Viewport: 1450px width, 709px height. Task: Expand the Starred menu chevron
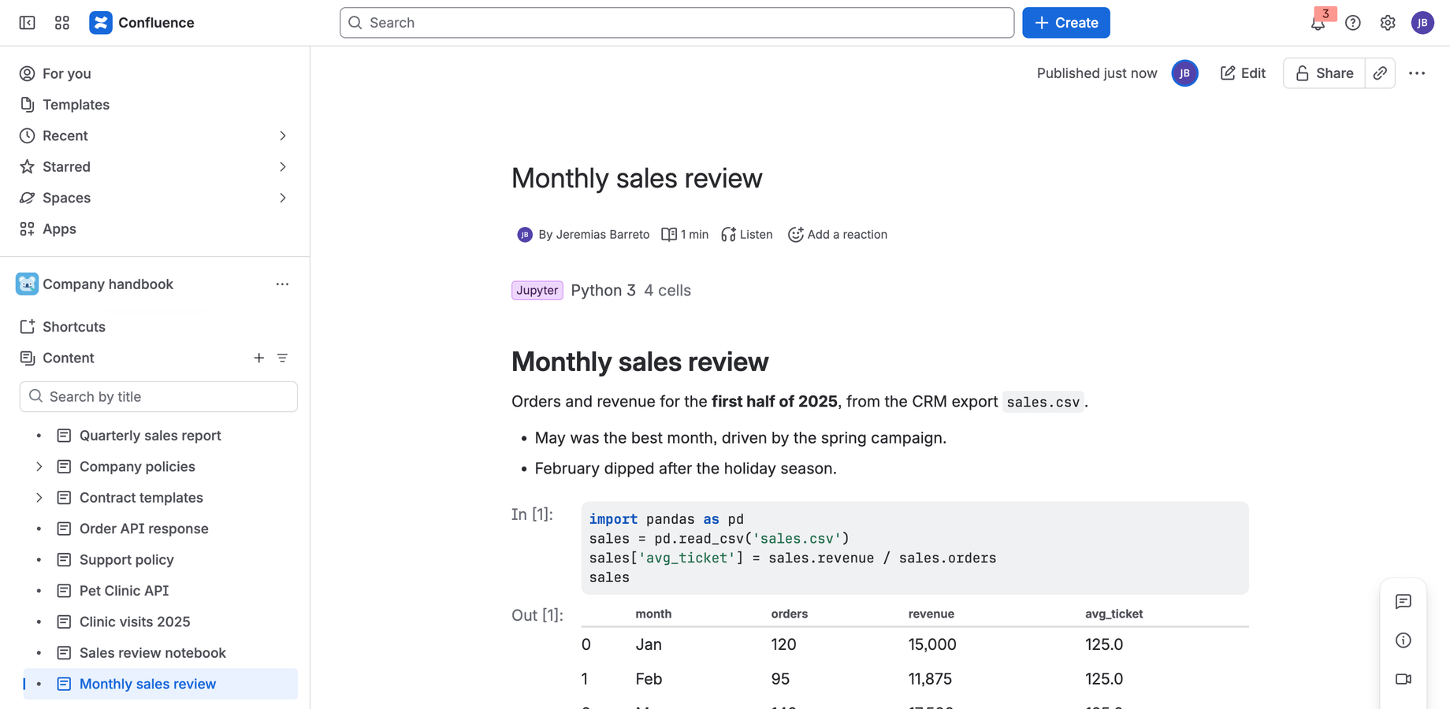[282, 167]
